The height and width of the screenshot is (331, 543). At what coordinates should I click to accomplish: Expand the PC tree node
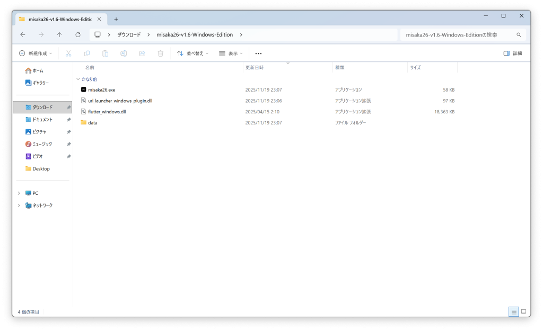19,193
